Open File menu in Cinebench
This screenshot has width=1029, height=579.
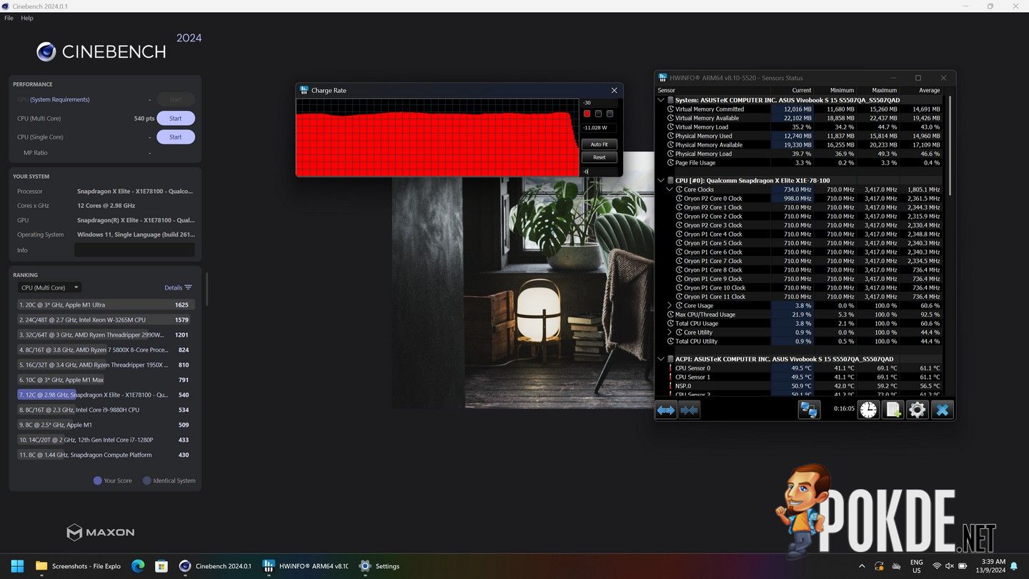click(9, 18)
